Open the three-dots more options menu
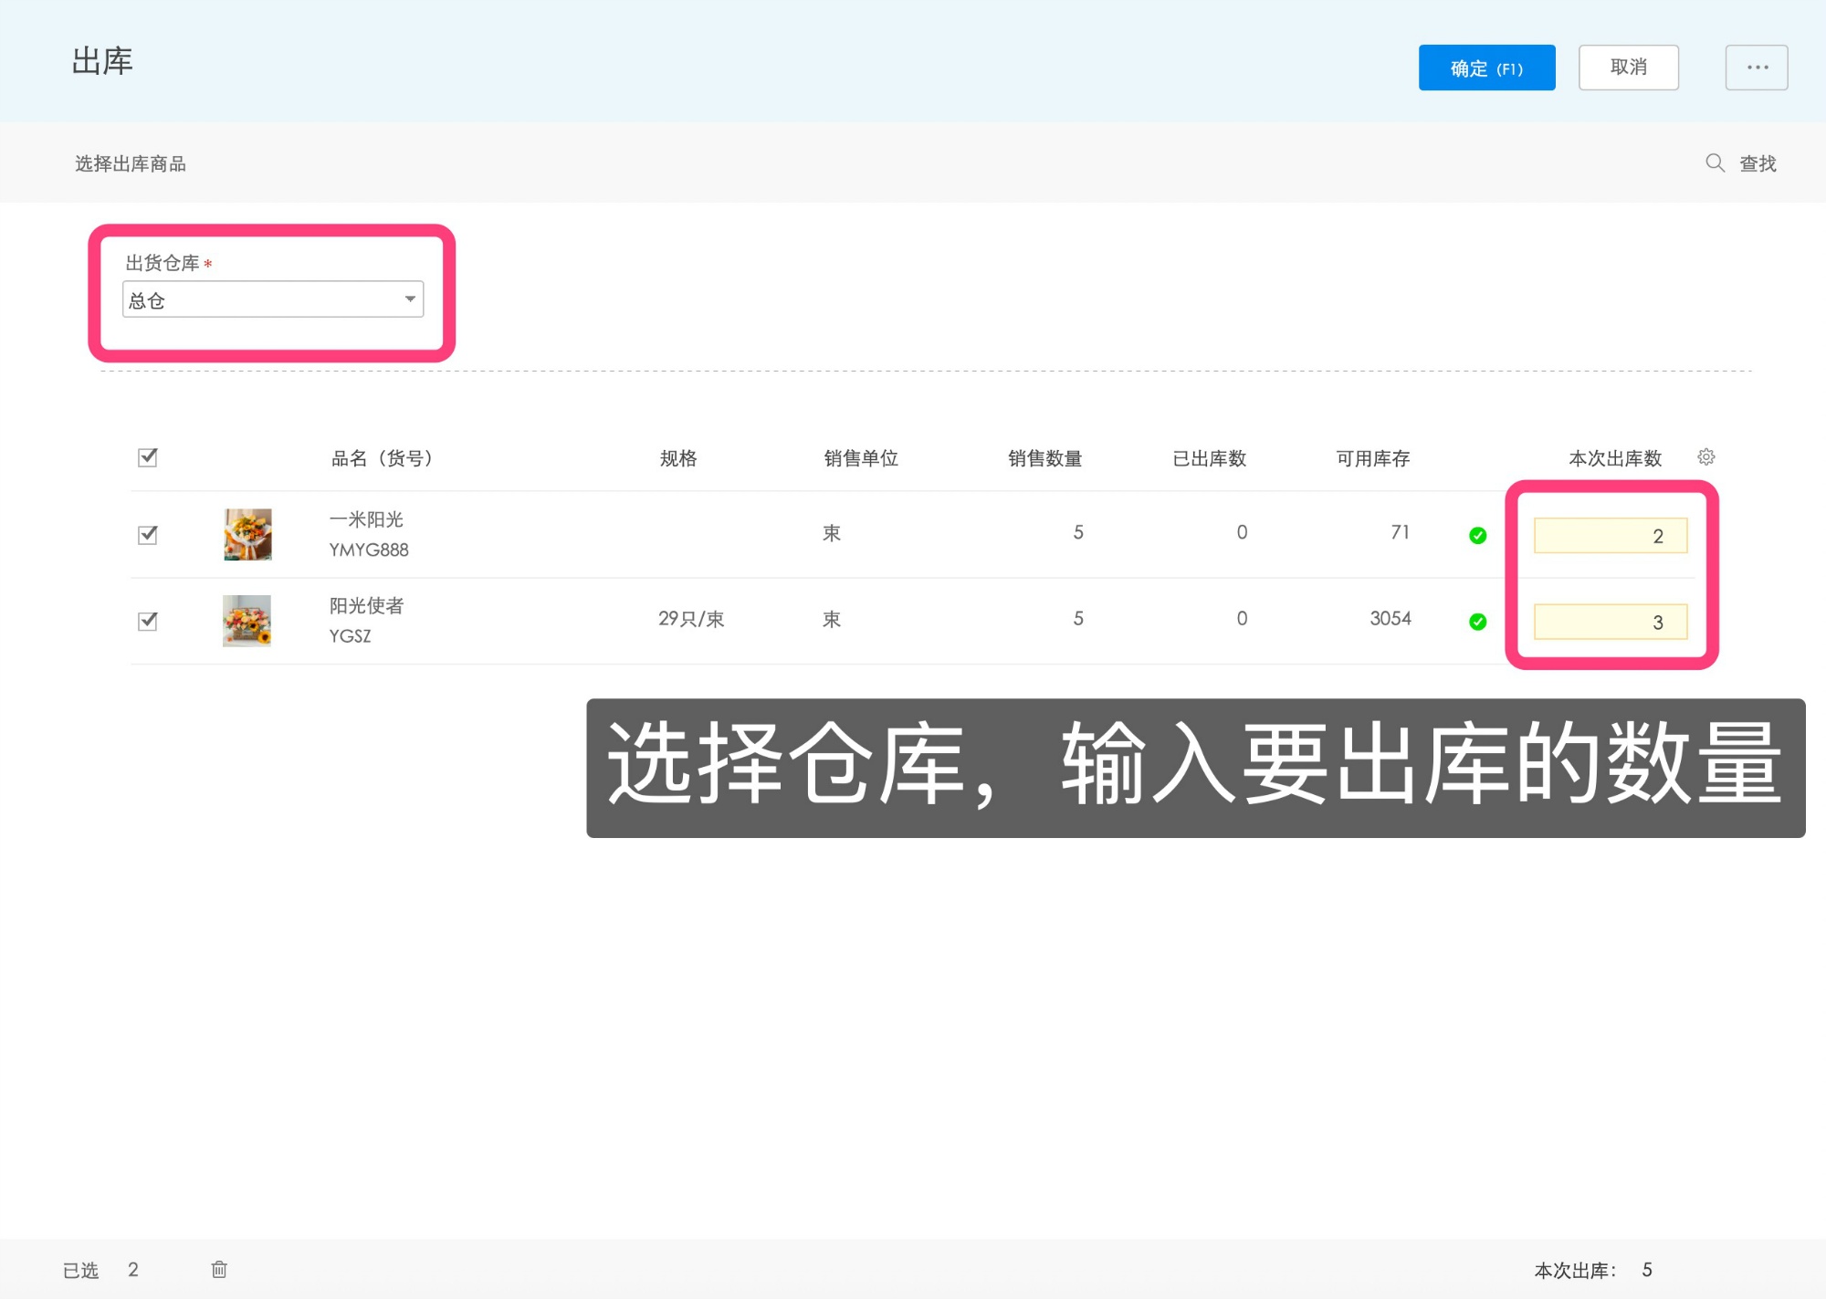Viewport: 1826px width, 1299px height. pyautogui.click(x=1756, y=68)
